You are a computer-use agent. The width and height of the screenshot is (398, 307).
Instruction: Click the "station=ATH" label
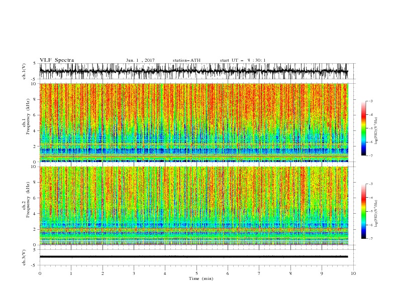[x=186, y=60]
